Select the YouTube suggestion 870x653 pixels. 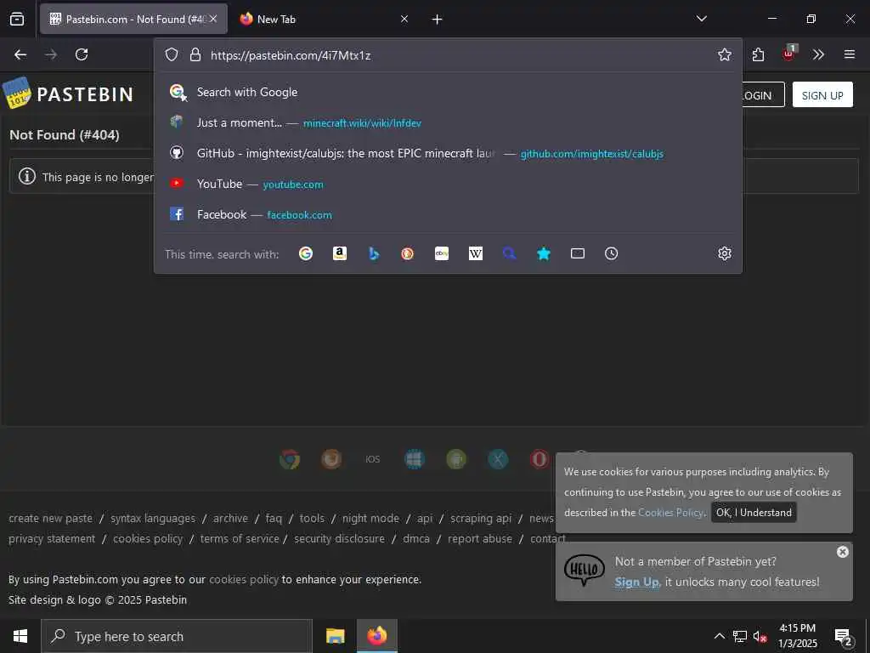pyautogui.click(x=448, y=184)
